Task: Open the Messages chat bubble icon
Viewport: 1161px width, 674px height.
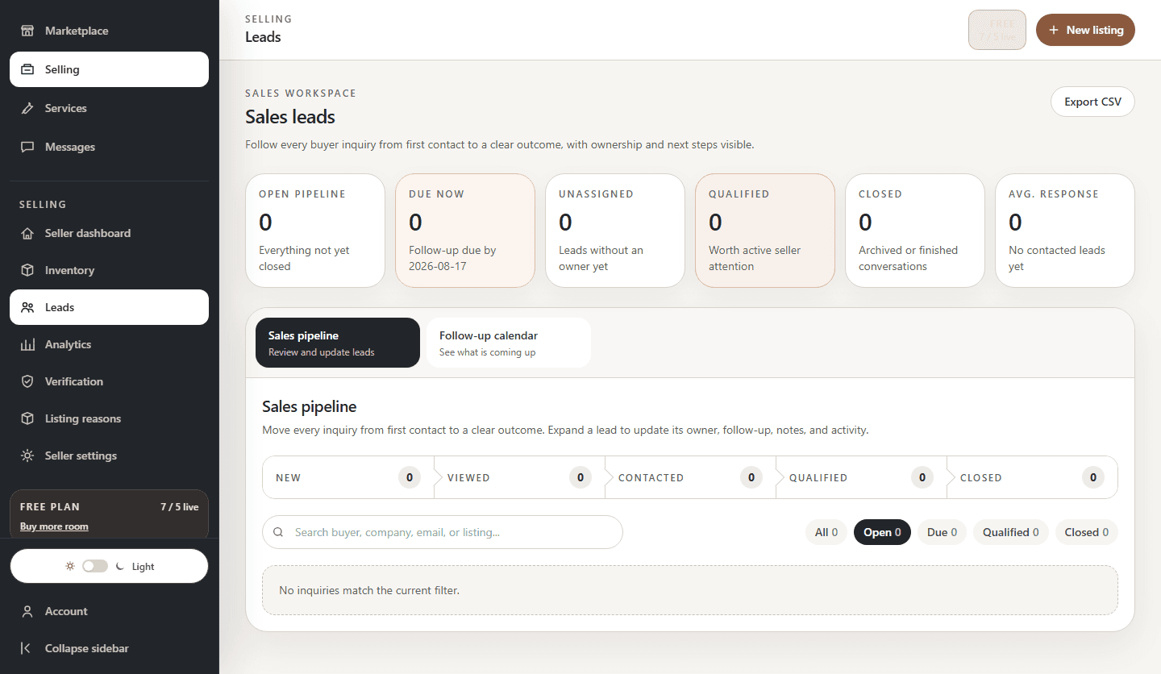Action: pyautogui.click(x=27, y=147)
